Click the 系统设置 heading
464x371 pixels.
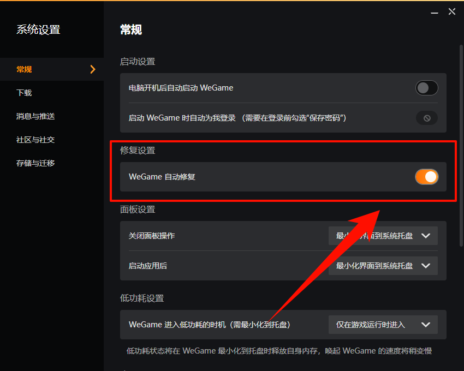(37, 29)
